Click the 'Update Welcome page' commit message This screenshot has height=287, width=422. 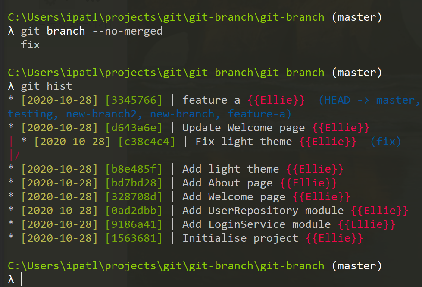click(244, 128)
